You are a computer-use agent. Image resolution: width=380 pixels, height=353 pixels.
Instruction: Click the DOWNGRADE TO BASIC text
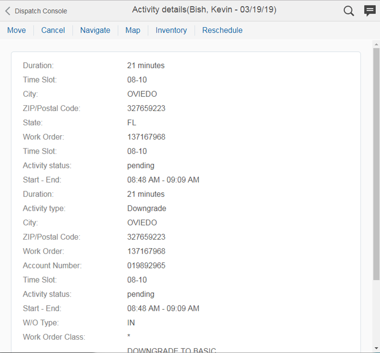[x=172, y=350]
